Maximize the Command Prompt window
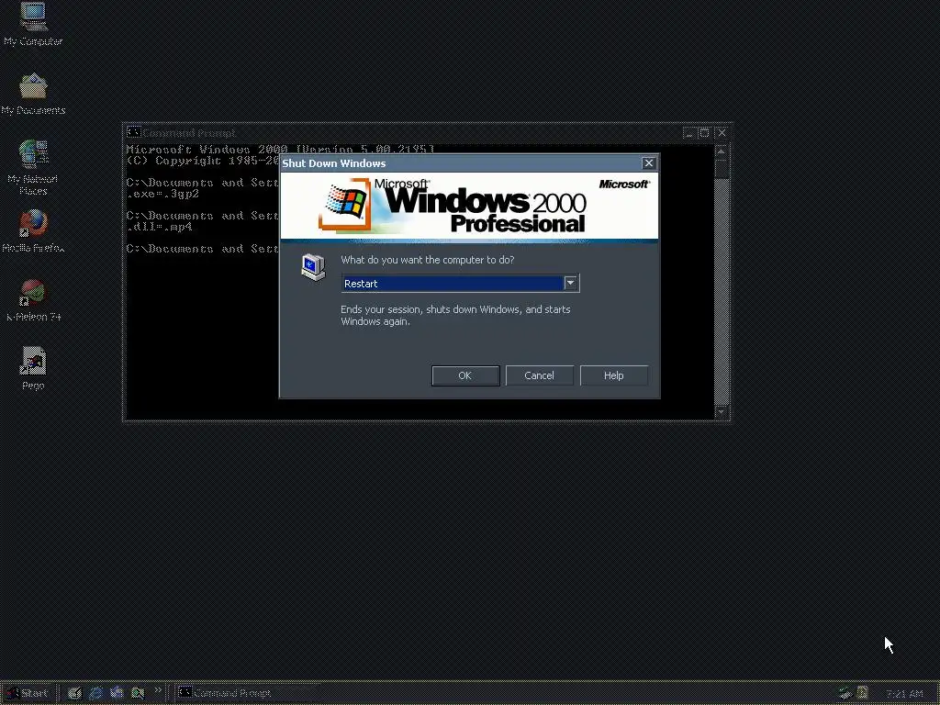The width and height of the screenshot is (940, 705). tap(704, 133)
